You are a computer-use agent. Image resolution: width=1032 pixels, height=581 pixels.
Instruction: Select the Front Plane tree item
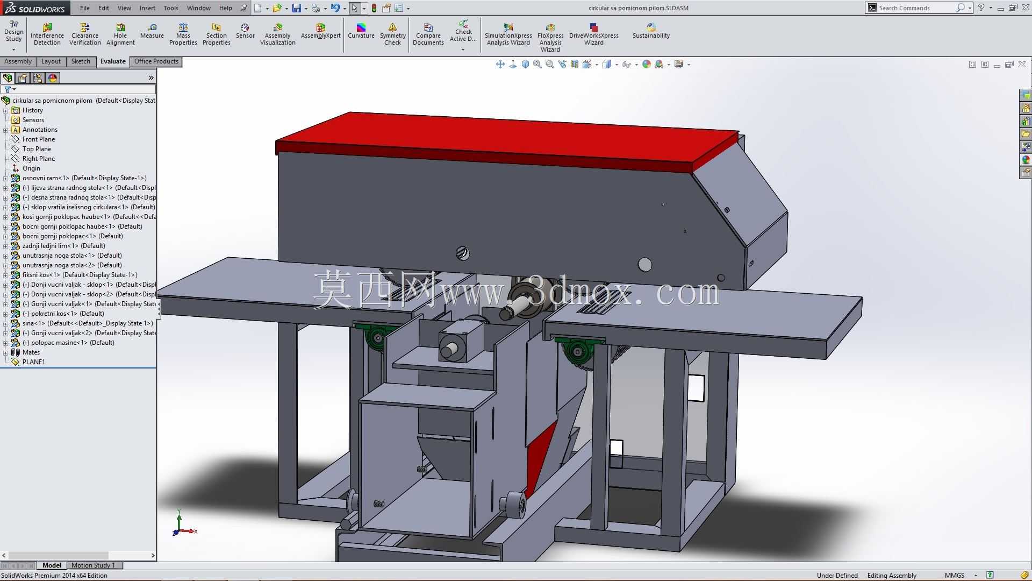(x=39, y=139)
